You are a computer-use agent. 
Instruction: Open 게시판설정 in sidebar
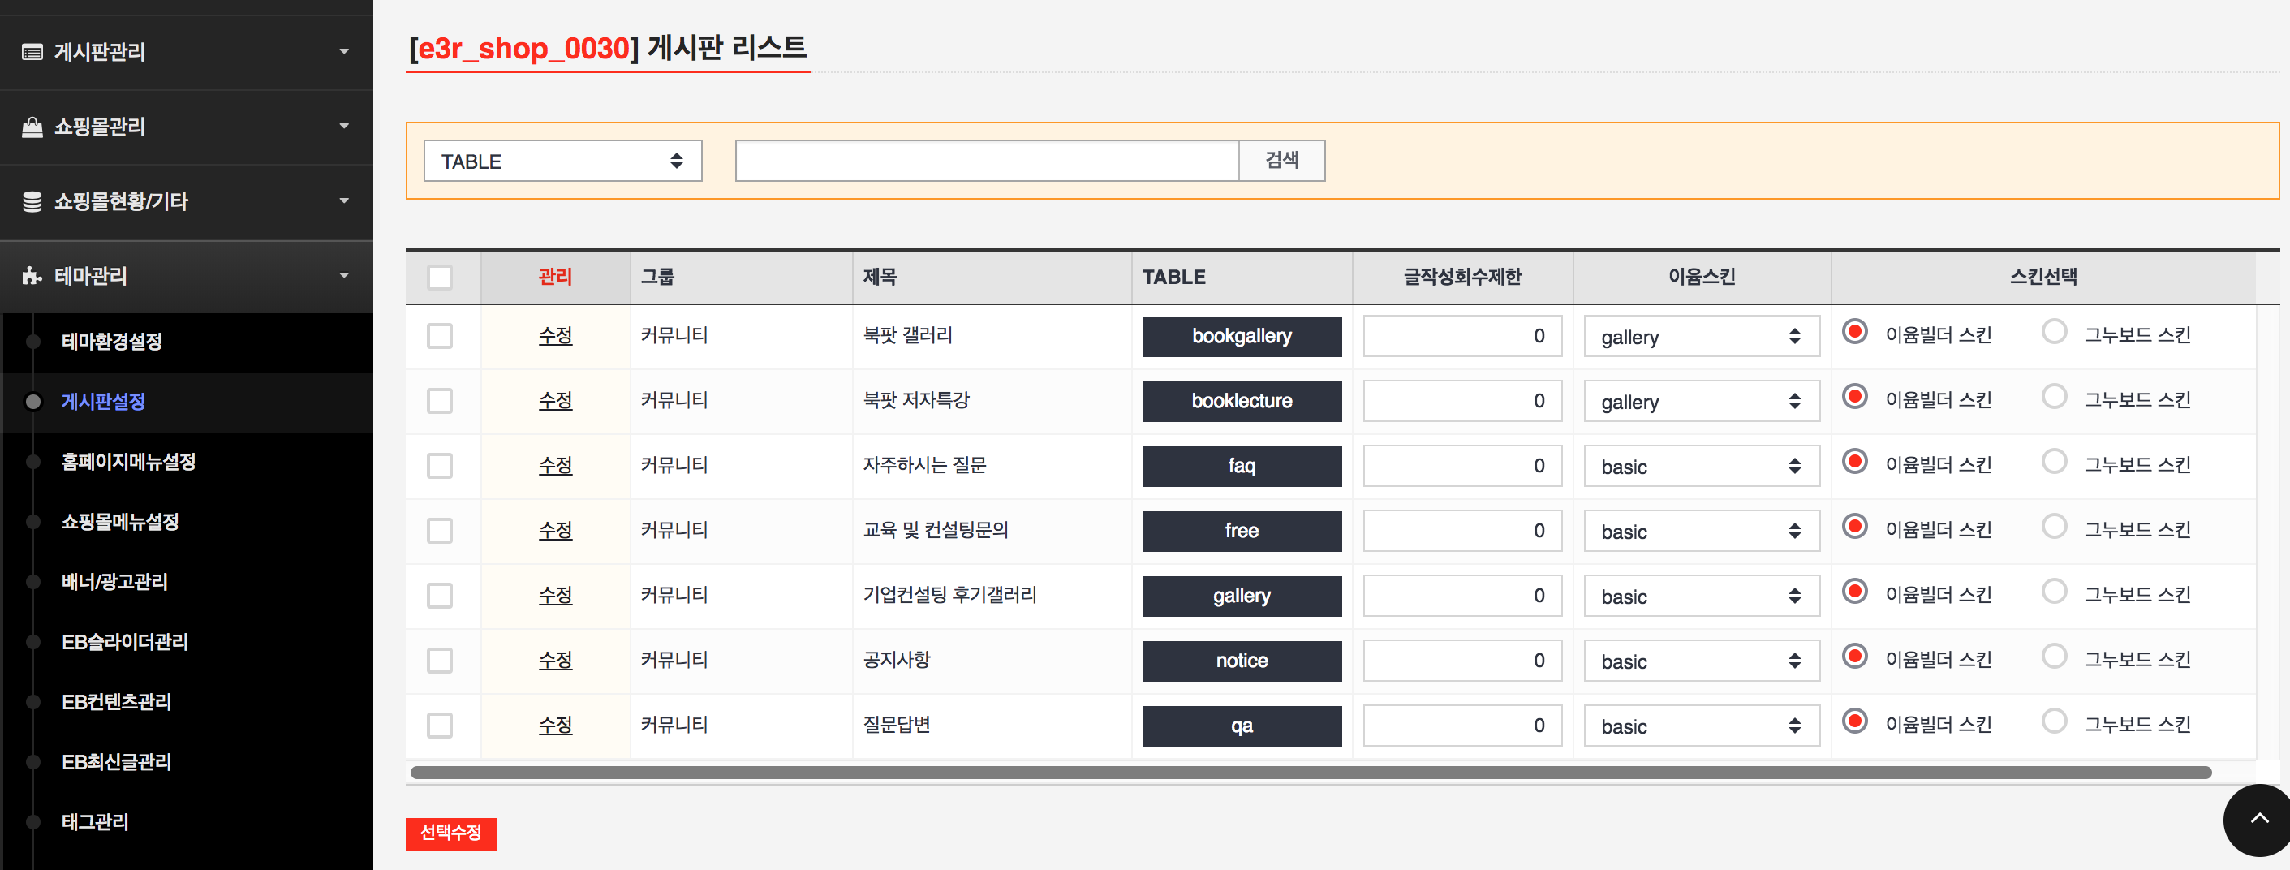click(103, 402)
